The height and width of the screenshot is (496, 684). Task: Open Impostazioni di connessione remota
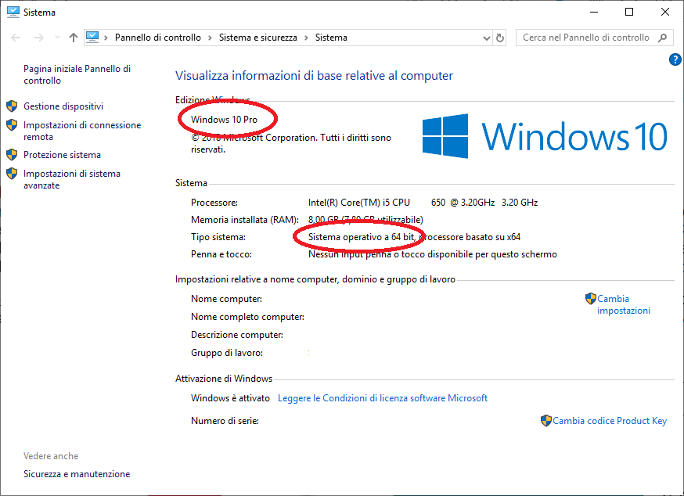pyautogui.click(x=82, y=131)
